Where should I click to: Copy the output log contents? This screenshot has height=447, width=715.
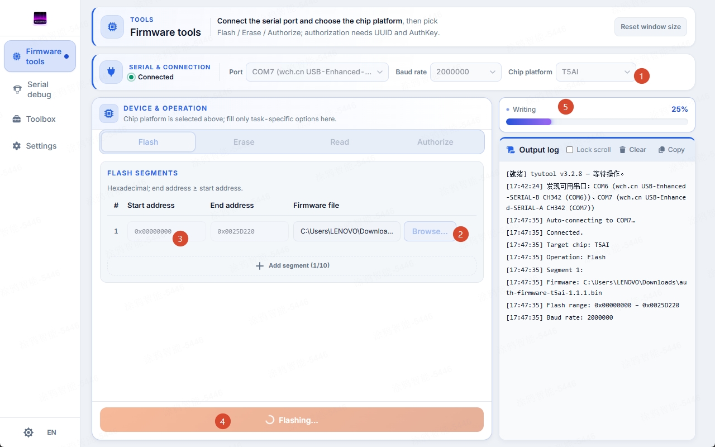[x=671, y=150]
